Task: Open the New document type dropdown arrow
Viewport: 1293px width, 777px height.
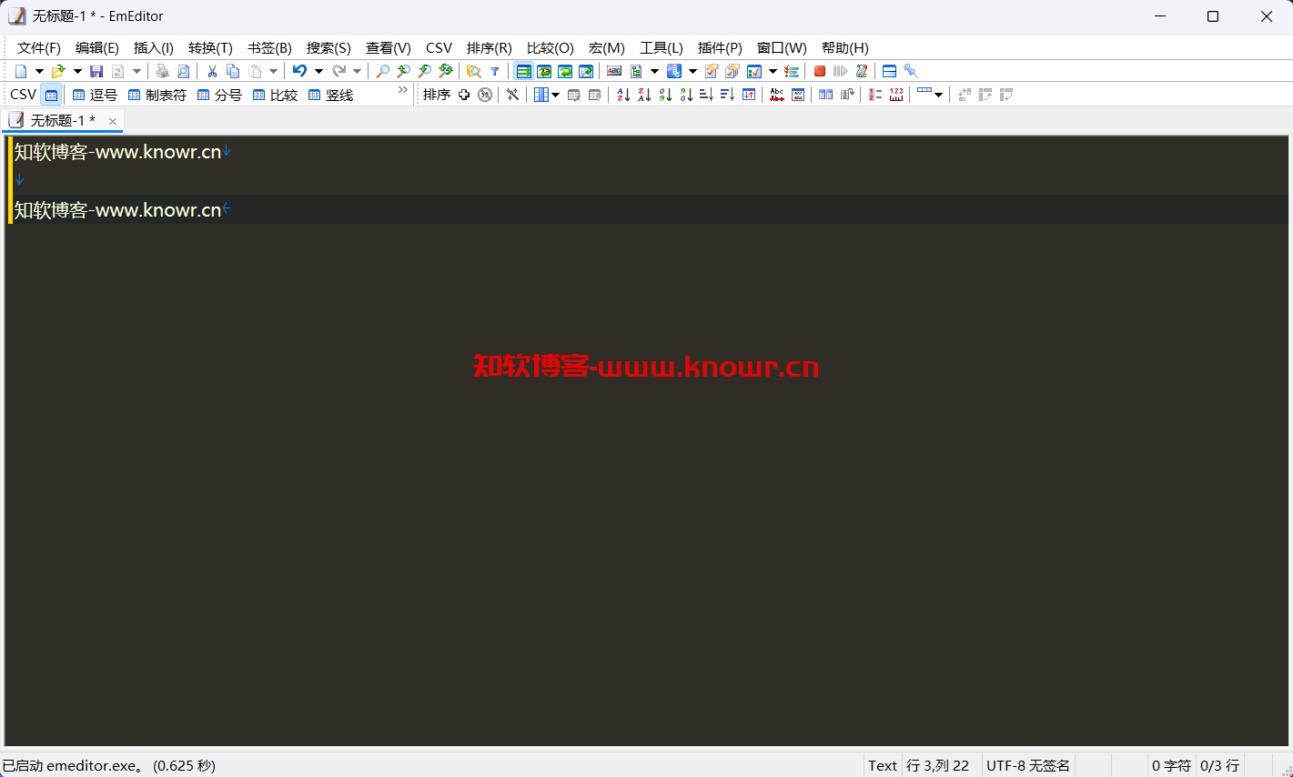Action: (x=39, y=71)
